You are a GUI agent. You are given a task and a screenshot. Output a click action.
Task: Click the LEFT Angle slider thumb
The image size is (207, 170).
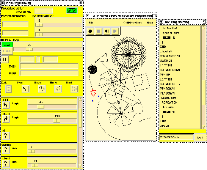tap(41, 107)
